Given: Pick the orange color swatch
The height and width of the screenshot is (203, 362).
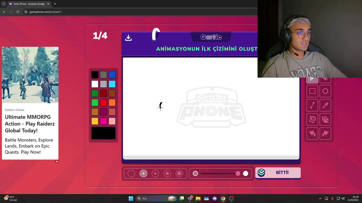Looking at the screenshot, I should click(112, 103).
